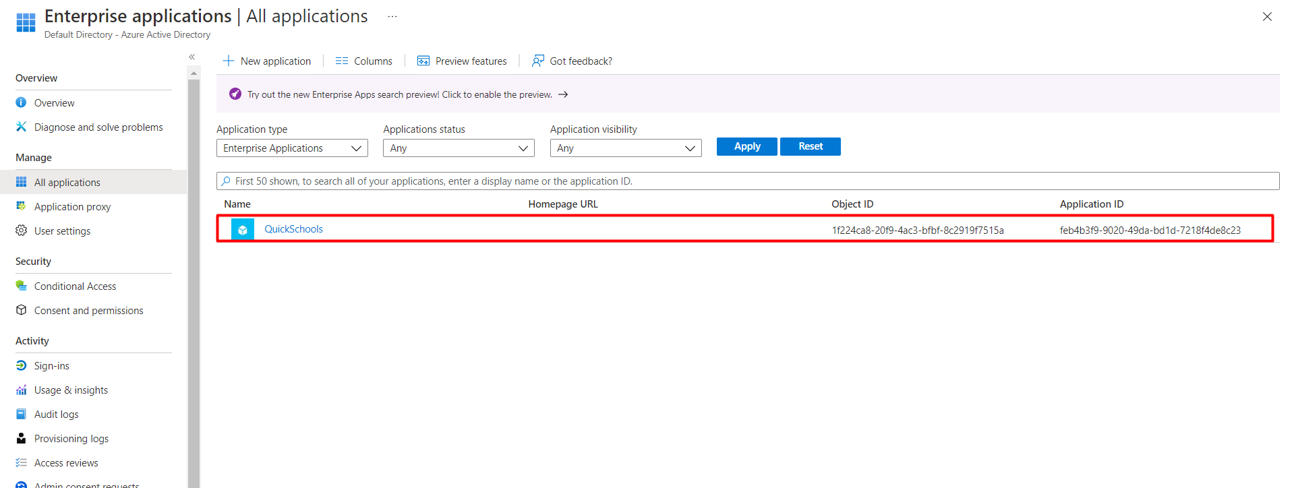Viewport: 1294px width, 488px height.
Task: Click the Reset button
Action: 811,146
